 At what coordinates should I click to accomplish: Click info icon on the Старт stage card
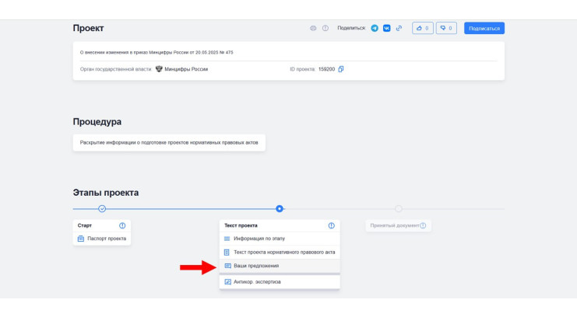(x=122, y=225)
